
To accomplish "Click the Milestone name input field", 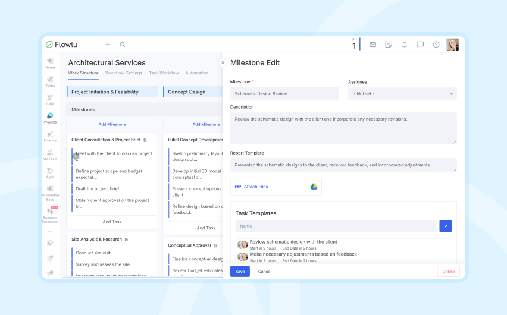I will (x=284, y=93).
